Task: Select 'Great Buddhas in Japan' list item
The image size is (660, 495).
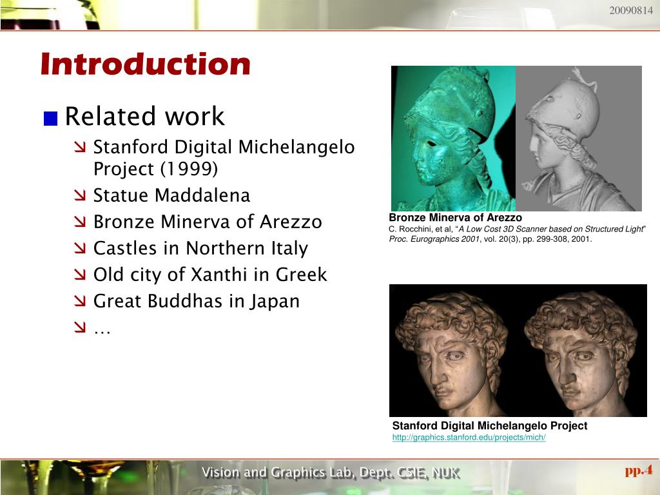Action: 197,301
